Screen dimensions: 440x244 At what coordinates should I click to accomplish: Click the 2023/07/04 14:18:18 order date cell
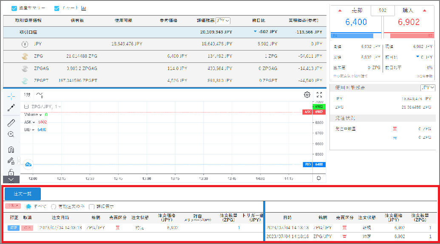61,228
